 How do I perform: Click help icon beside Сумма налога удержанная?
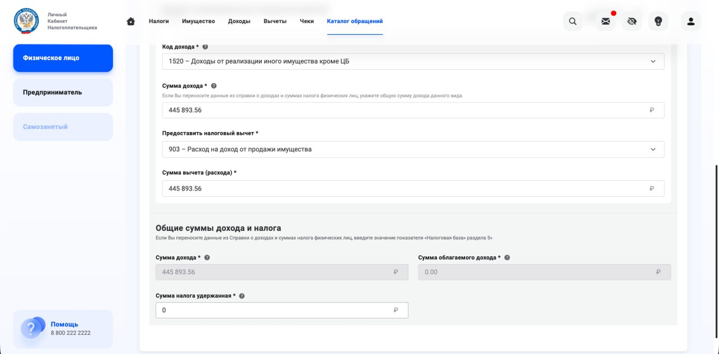(242, 296)
